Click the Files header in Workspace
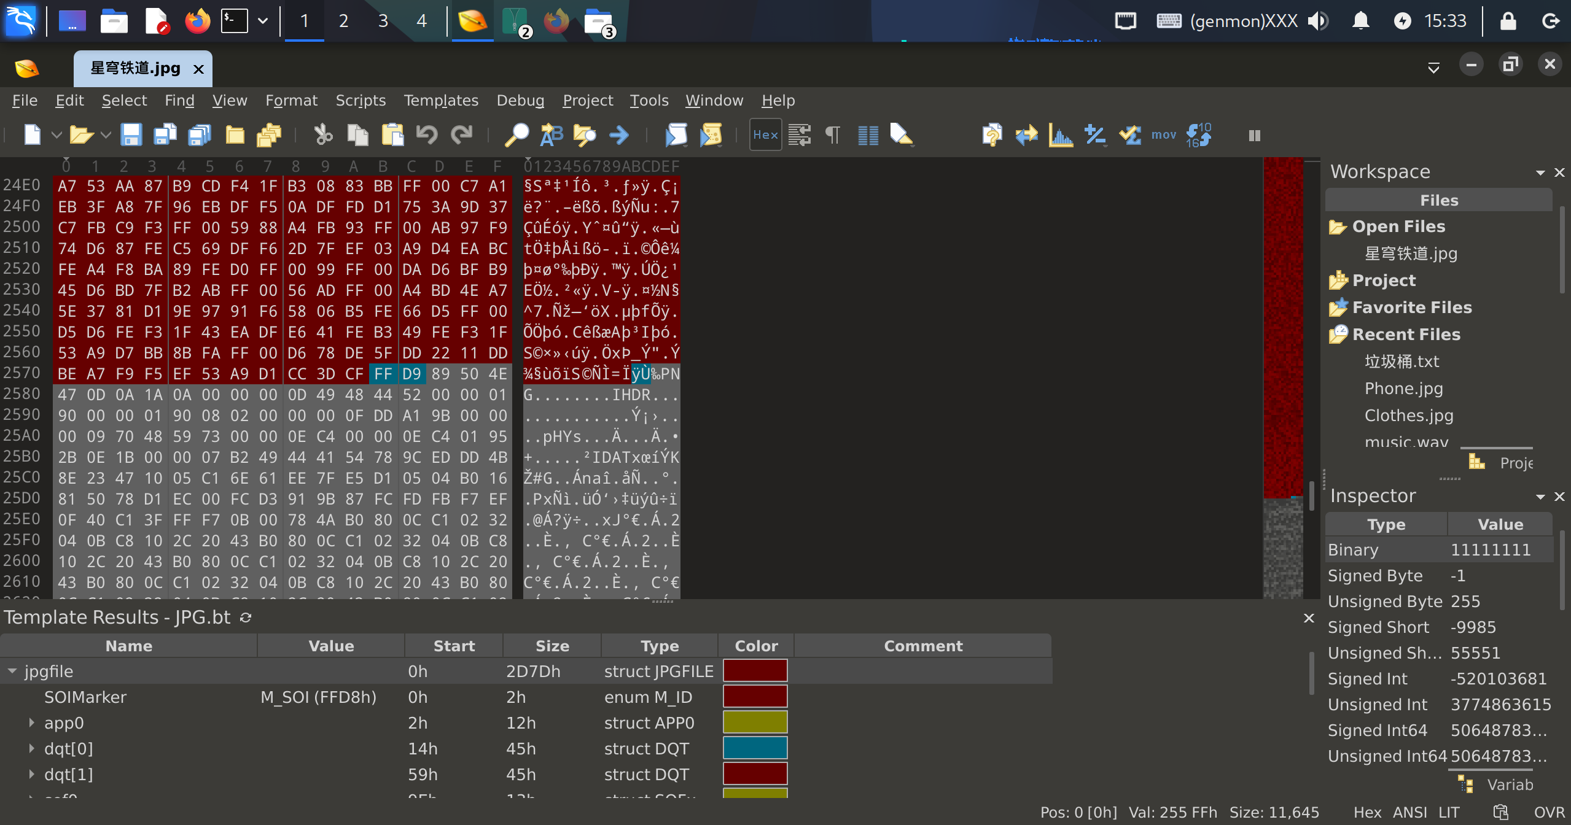1571x825 pixels. click(1438, 200)
